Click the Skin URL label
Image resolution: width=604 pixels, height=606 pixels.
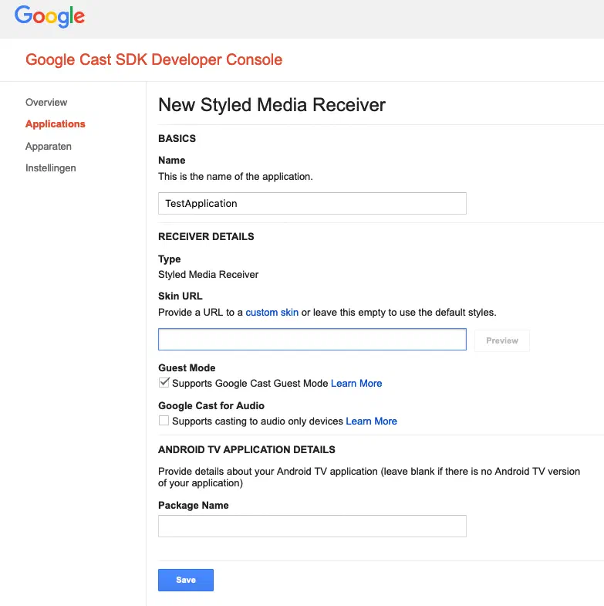pyautogui.click(x=181, y=296)
